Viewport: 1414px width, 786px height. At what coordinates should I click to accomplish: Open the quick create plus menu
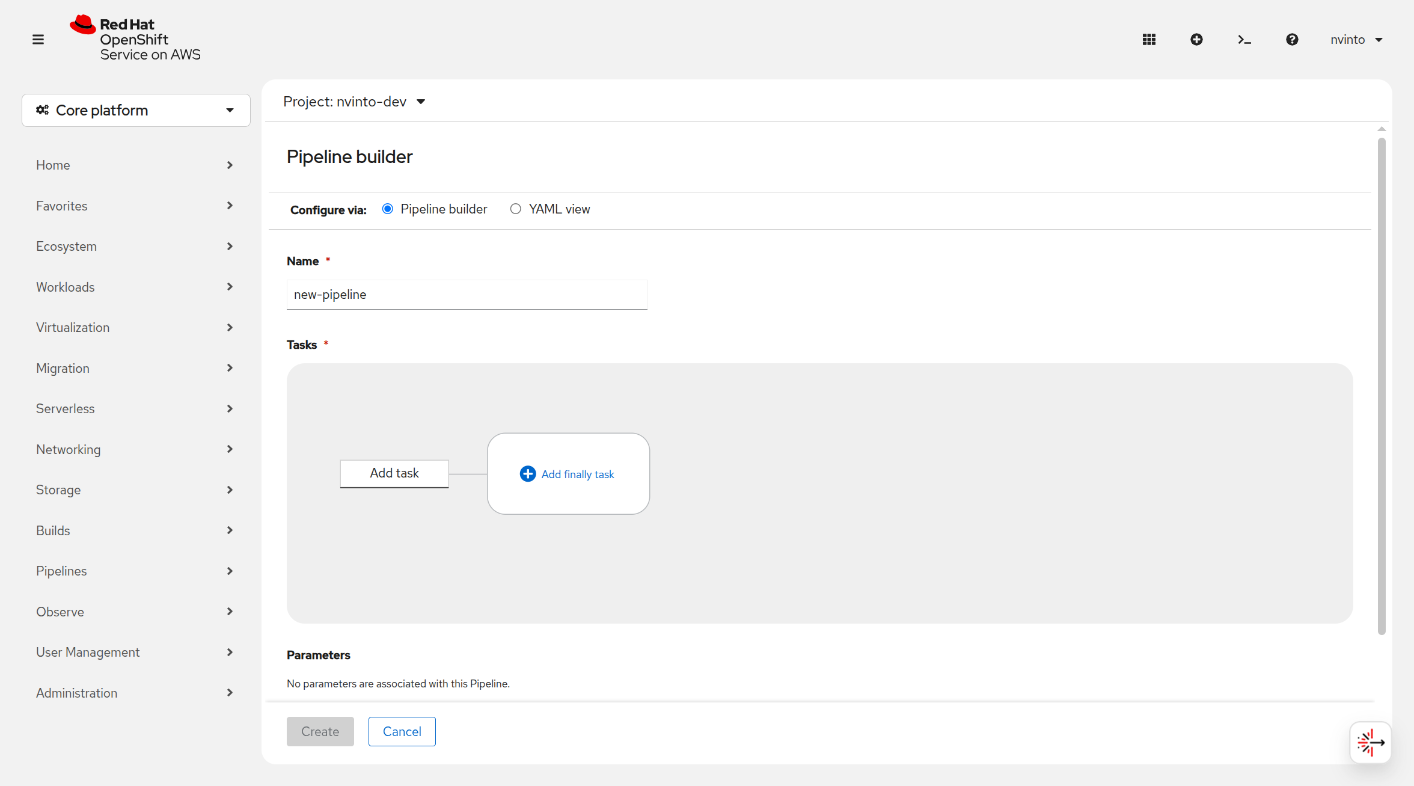point(1196,40)
